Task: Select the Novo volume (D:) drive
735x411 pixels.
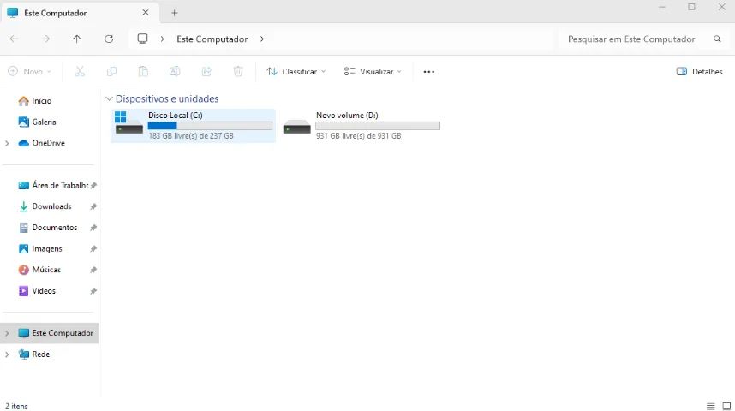Action: click(361, 126)
